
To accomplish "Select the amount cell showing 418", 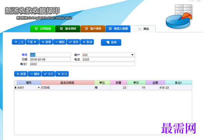I will coord(155,88).
